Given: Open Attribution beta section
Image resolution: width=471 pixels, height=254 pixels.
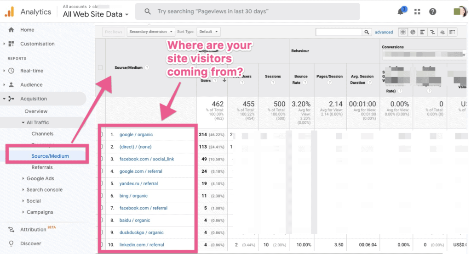Looking at the screenshot, I should (33, 229).
